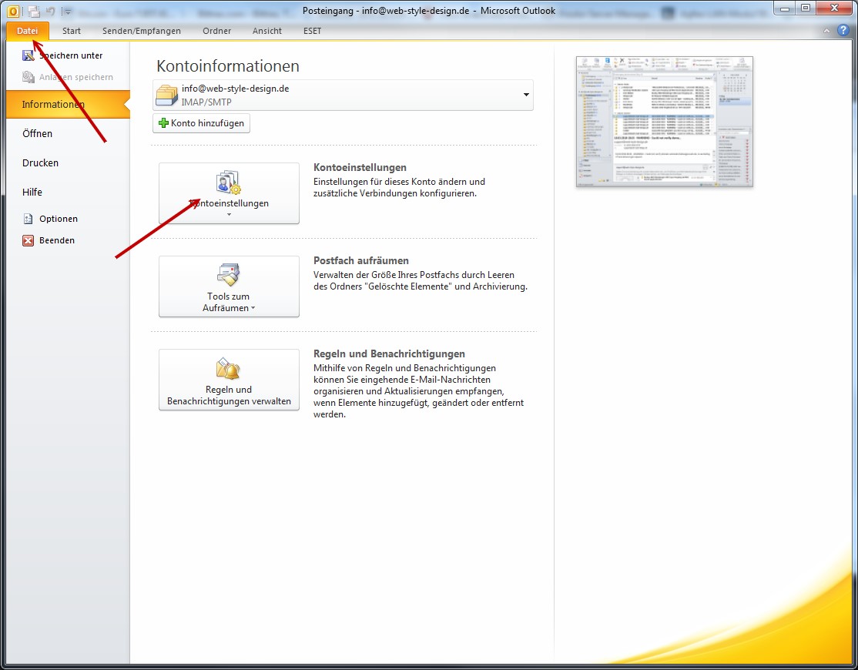858x670 pixels.
Task: Click the bold Kontoeinstellungen description heading
Action: [360, 167]
